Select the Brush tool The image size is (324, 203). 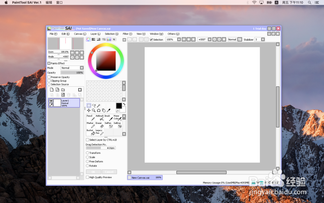tap(109, 118)
